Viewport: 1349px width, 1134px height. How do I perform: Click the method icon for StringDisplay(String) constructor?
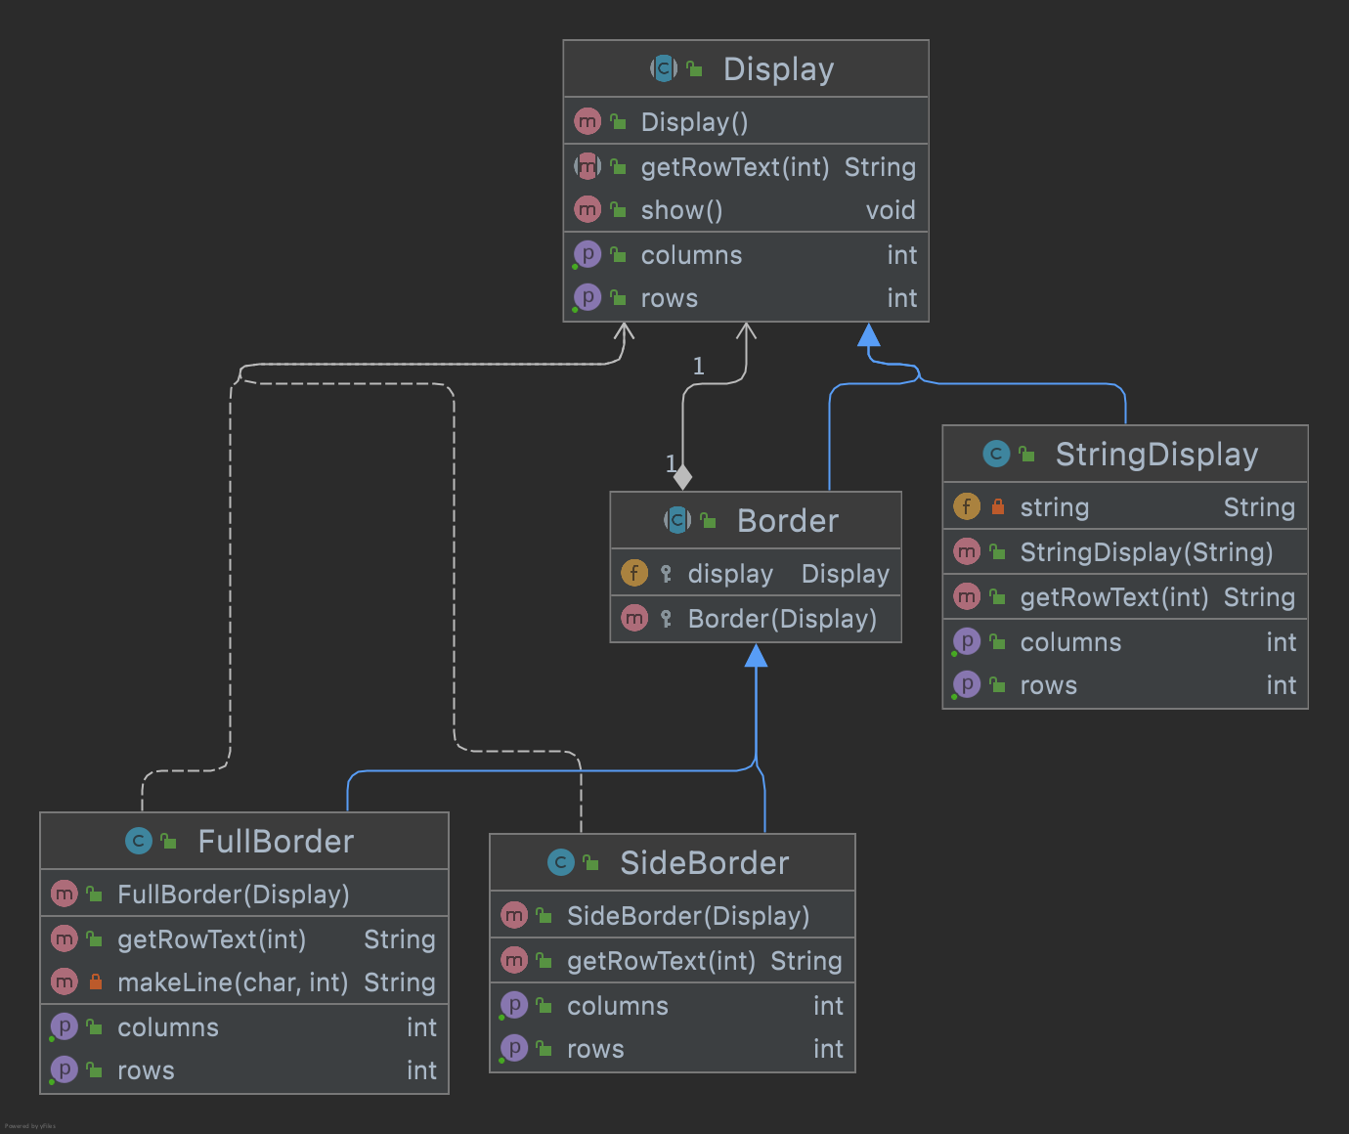point(967,551)
